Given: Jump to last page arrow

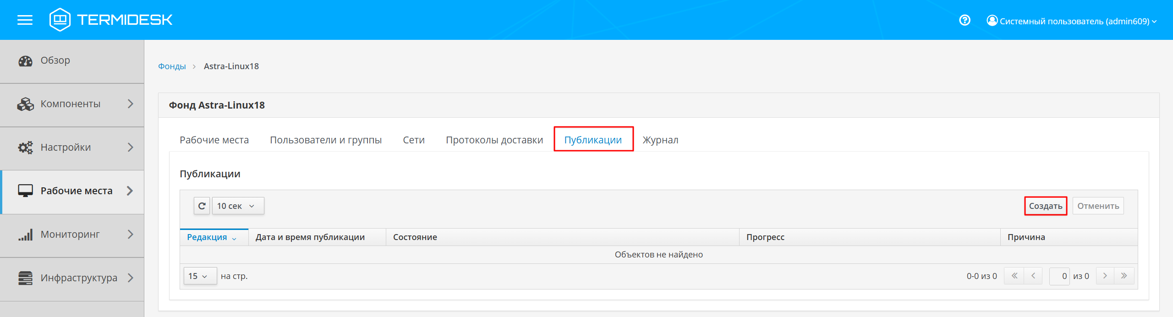Looking at the screenshot, I should [1124, 276].
